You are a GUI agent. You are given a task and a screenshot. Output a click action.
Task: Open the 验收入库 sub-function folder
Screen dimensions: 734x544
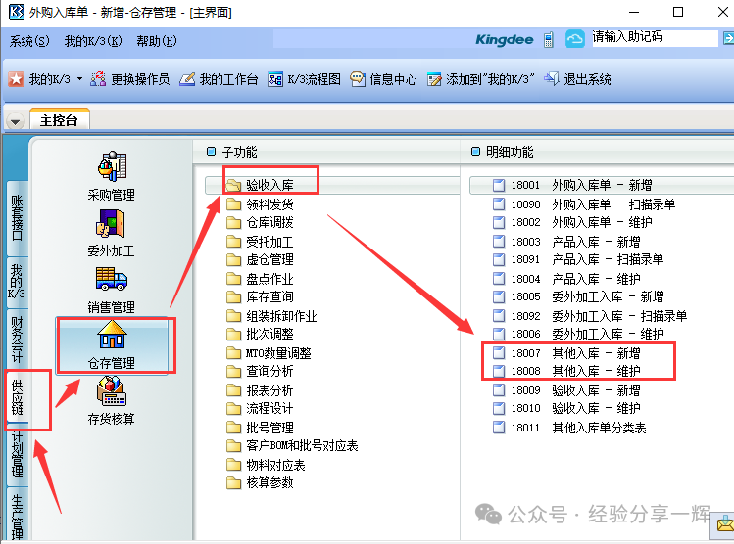point(269,185)
